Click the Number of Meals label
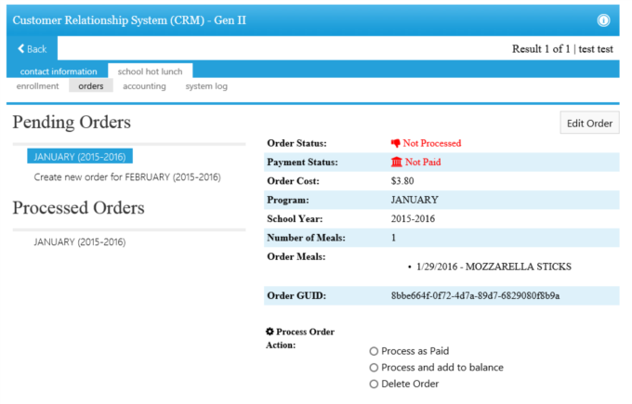Viewport: 632px width, 404px height. [x=307, y=238]
